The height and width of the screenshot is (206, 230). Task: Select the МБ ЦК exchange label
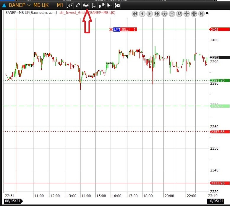pos(41,5)
